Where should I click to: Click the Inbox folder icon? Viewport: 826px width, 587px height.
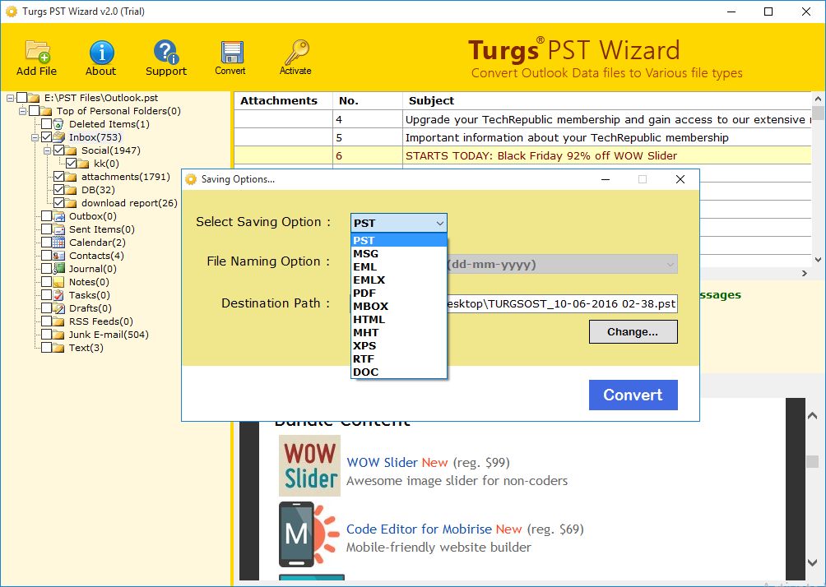click(x=58, y=137)
